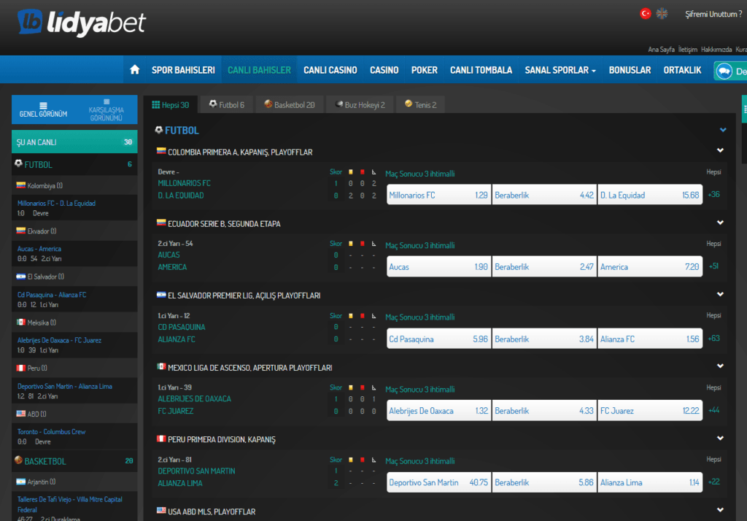747x521 pixels.
Task: Open Hakkımızda top link
Action: pos(716,50)
